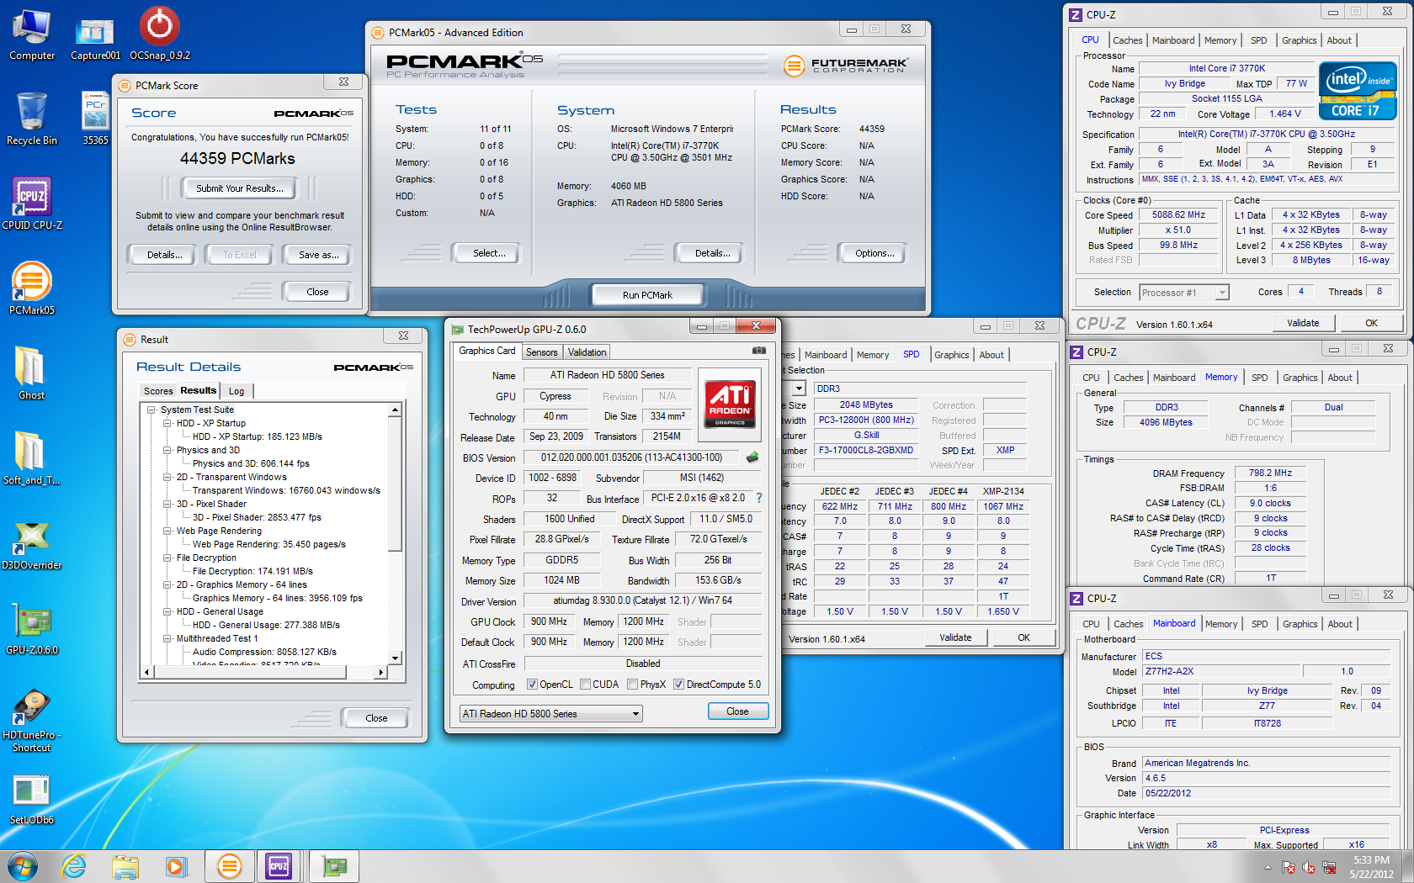Open Bench-less About tab in top CPU-Z
Viewport: 1414px width, 883px height.
point(1339,40)
